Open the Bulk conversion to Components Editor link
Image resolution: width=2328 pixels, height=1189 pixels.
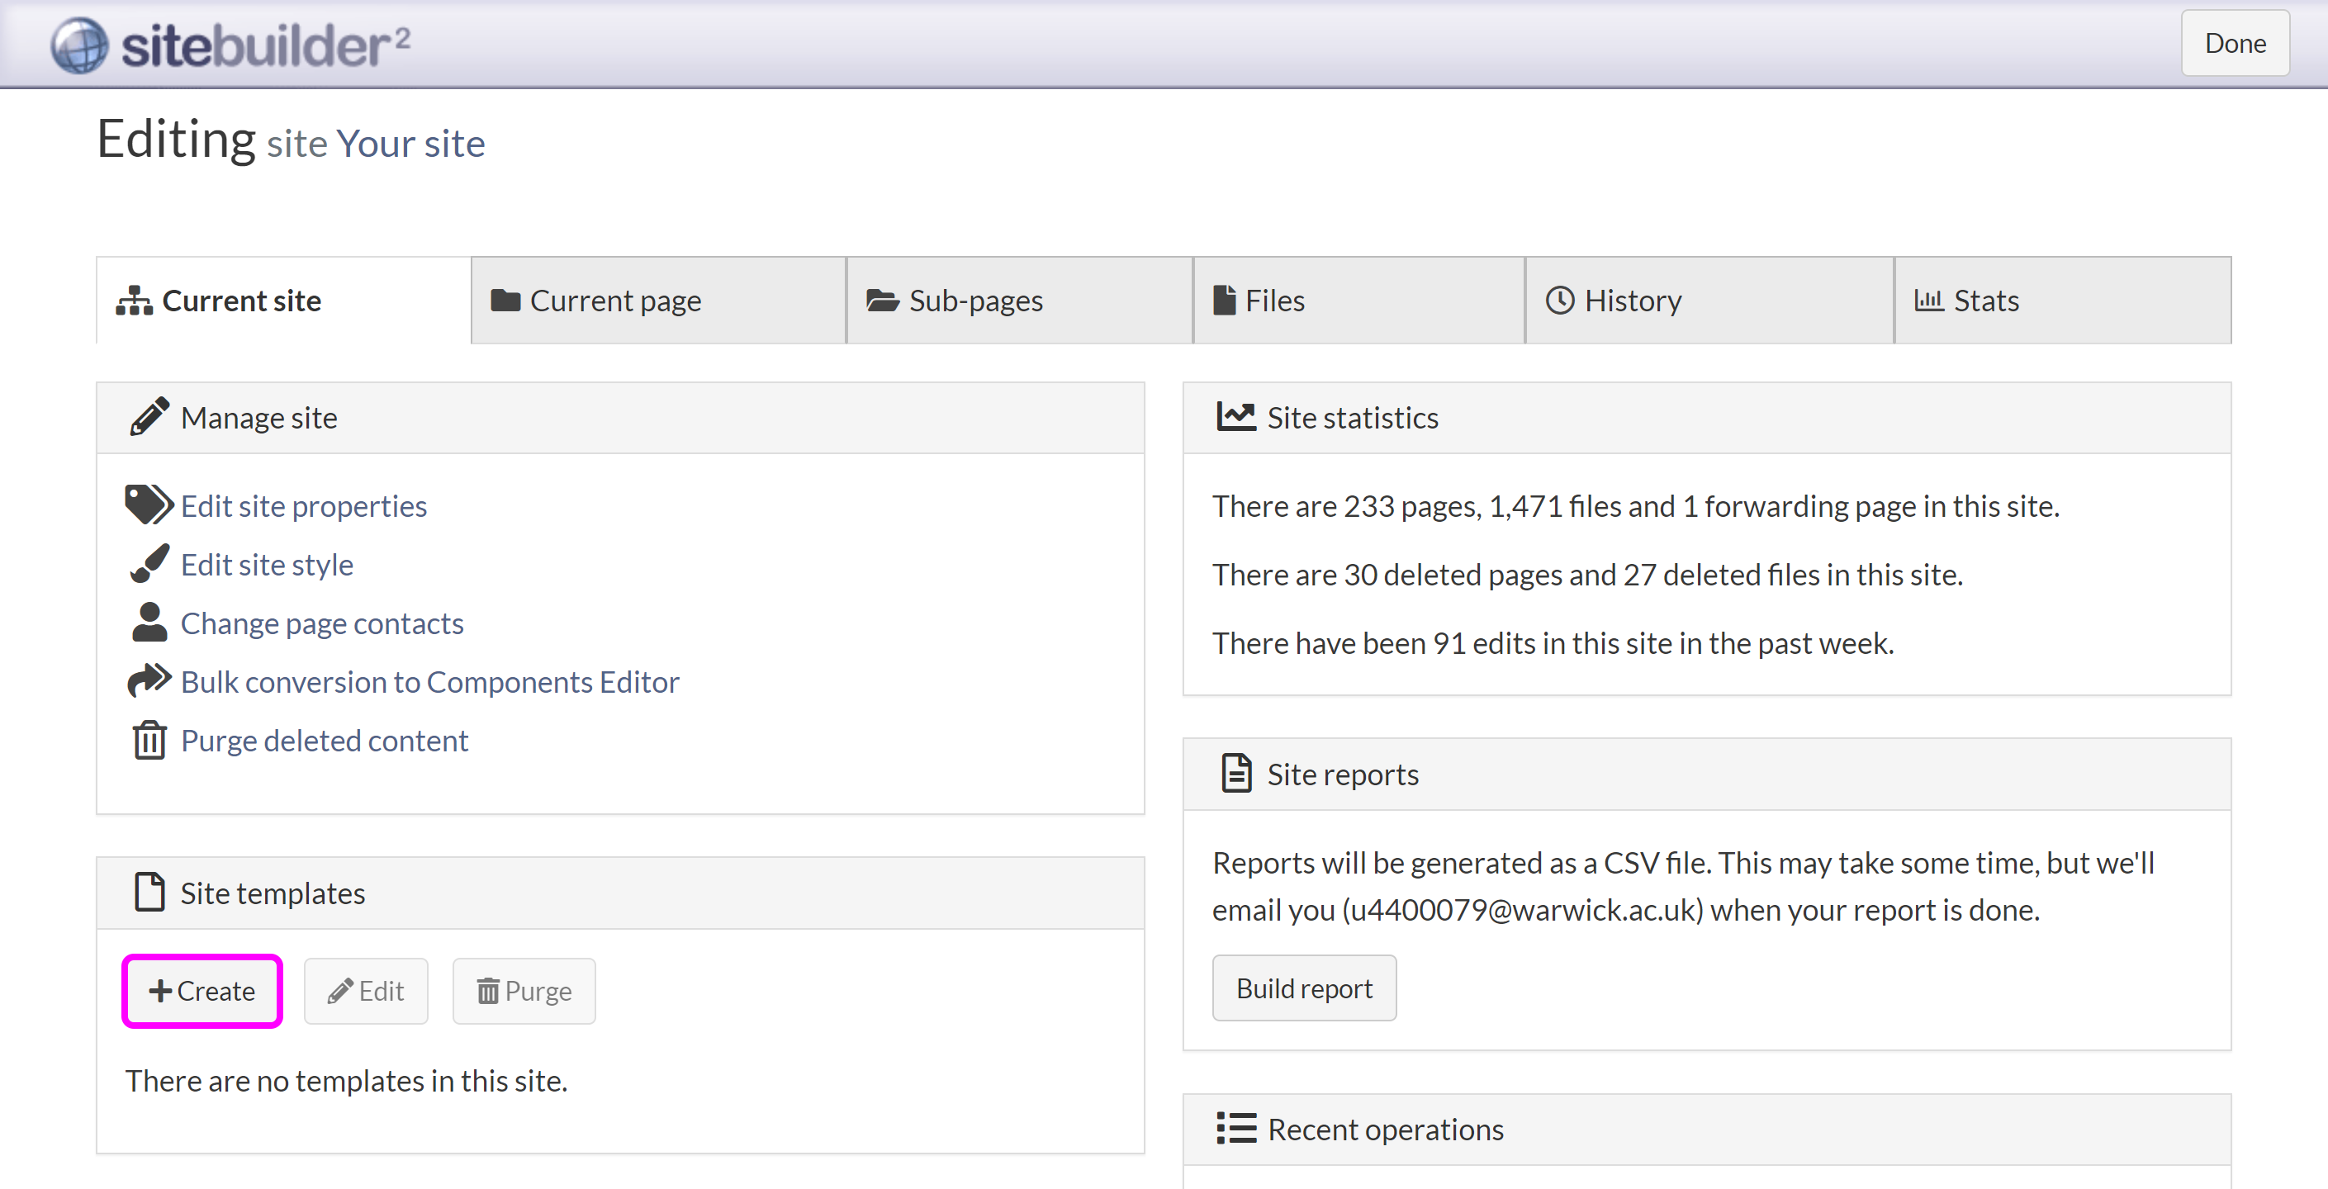click(x=429, y=682)
